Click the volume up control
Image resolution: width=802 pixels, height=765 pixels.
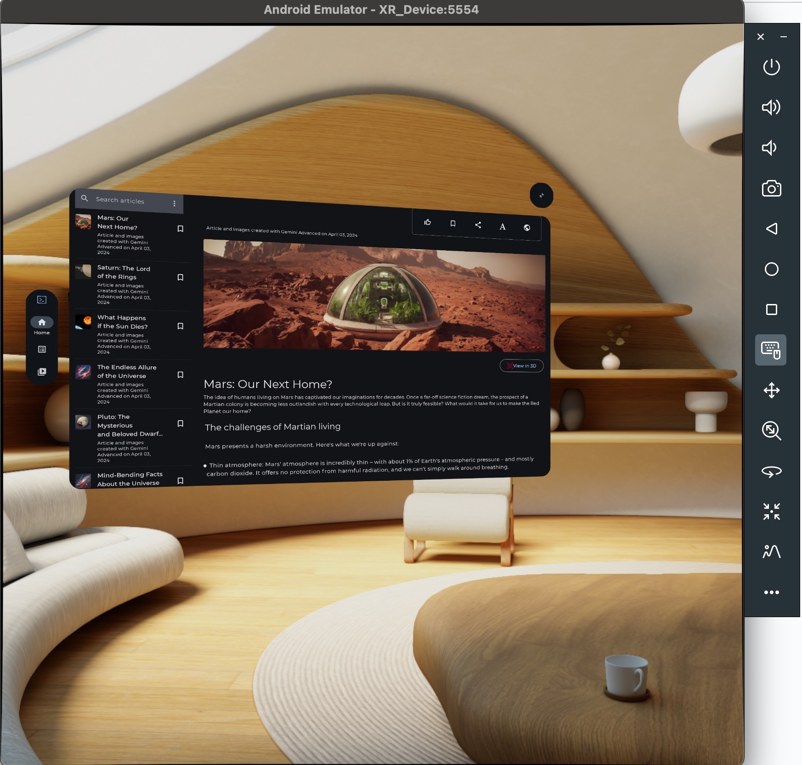click(772, 107)
